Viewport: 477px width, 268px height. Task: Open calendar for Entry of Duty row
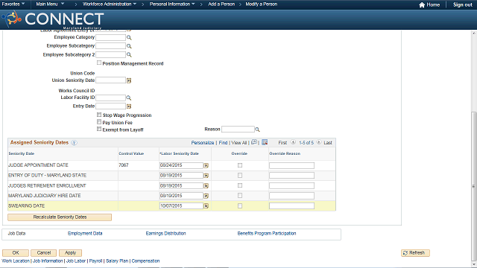click(x=206, y=176)
